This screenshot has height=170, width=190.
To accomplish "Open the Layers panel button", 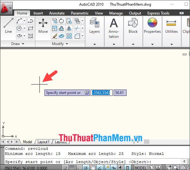I will [94, 31].
